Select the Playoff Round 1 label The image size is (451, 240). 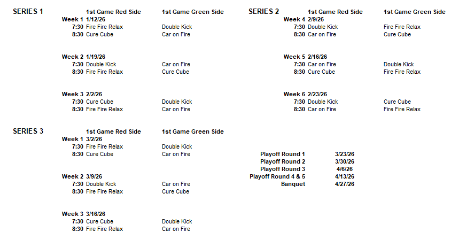coord(283,154)
